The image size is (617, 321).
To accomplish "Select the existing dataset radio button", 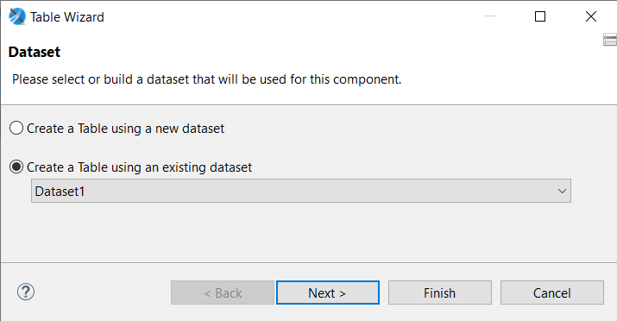I will [x=16, y=167].
